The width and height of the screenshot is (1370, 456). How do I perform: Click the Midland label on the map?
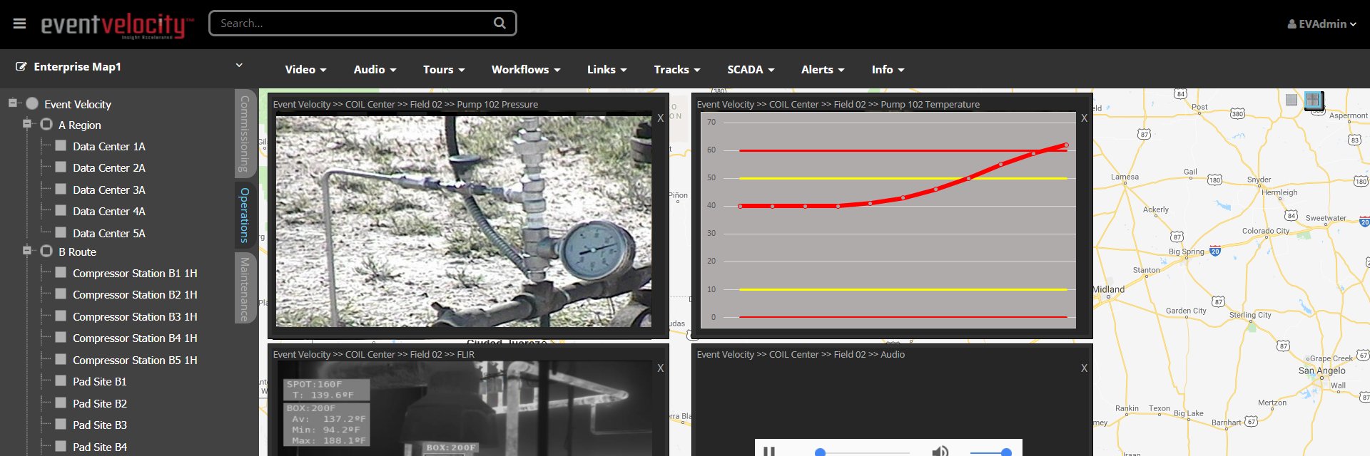[1109, 289]
